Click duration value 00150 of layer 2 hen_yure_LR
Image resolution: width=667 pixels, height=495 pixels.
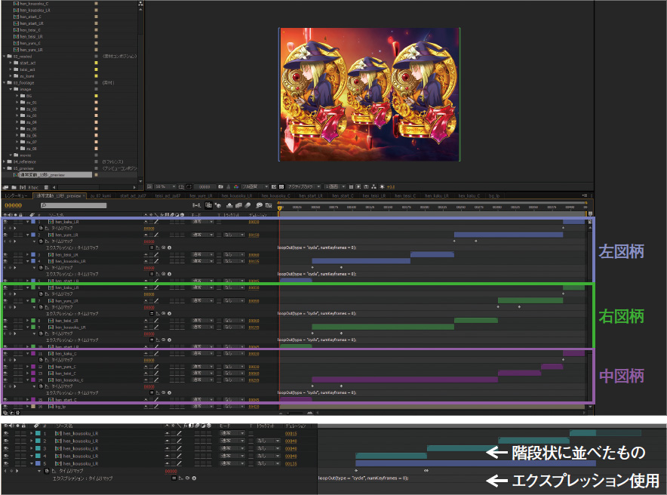pyautogui.click(x=254, y=235)
